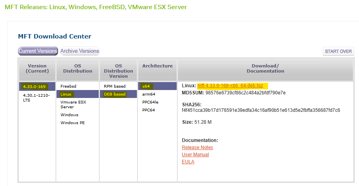Select version 4.30.1-1210-LTS

pyautogui.click(x=36, y=98)
